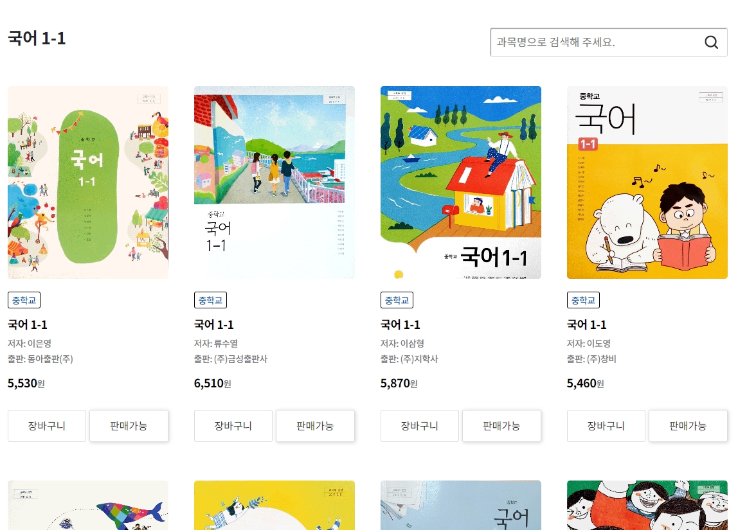
Task: Open 국어 1-1 title by 류수열
Action: (214, 325)
